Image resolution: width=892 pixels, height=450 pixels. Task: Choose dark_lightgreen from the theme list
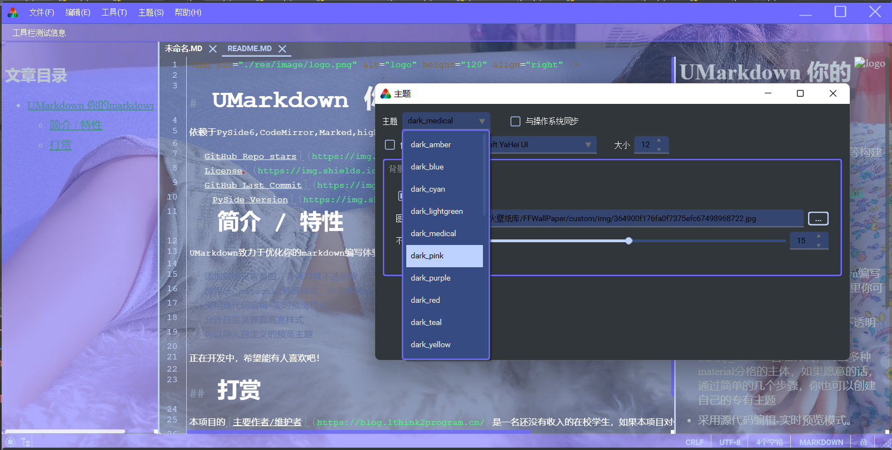pyautogui.click(x=445, y=211)
